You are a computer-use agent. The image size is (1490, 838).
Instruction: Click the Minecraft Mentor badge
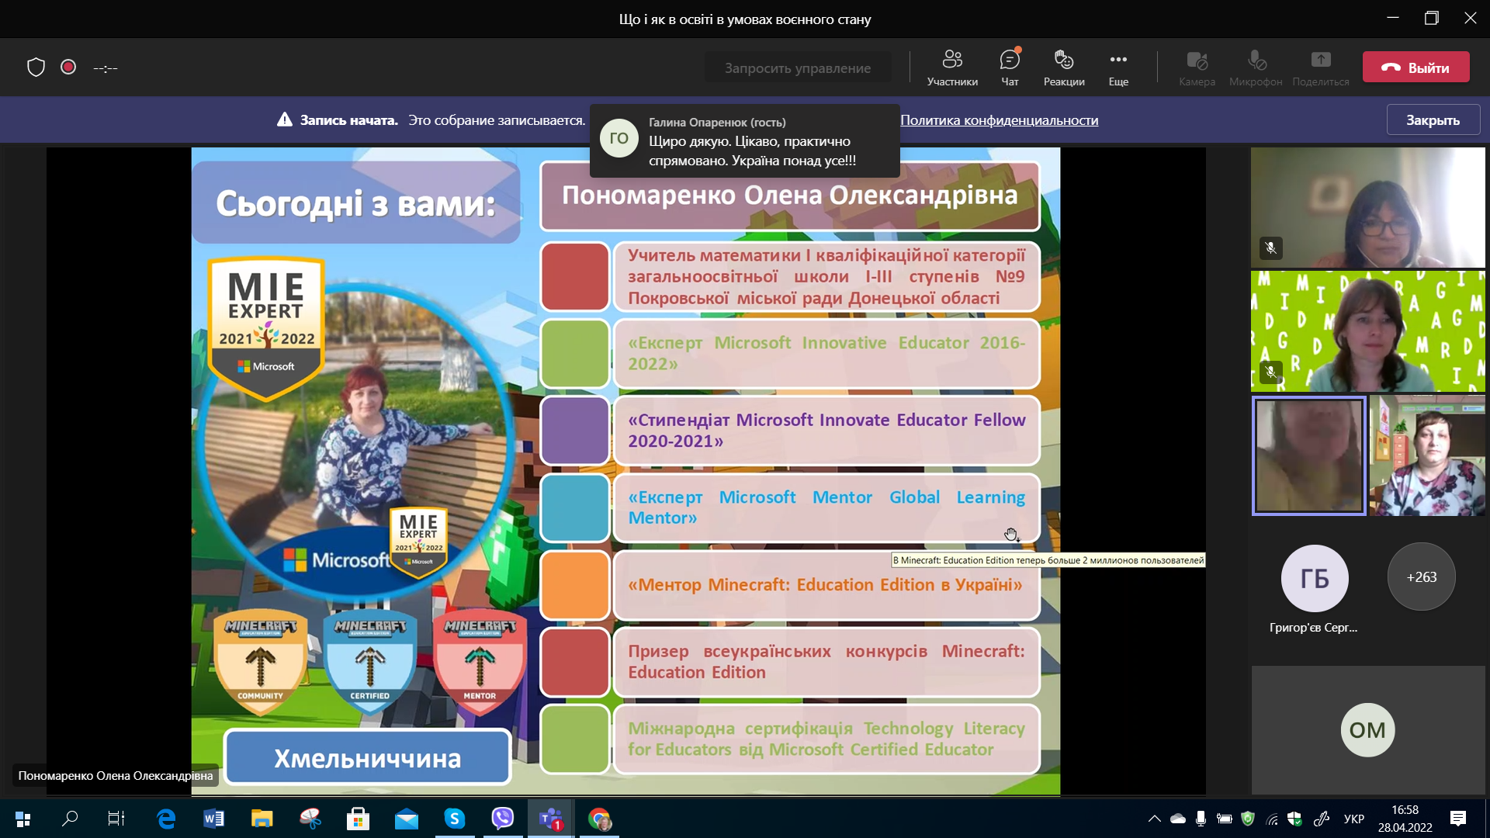pos(480,662)
